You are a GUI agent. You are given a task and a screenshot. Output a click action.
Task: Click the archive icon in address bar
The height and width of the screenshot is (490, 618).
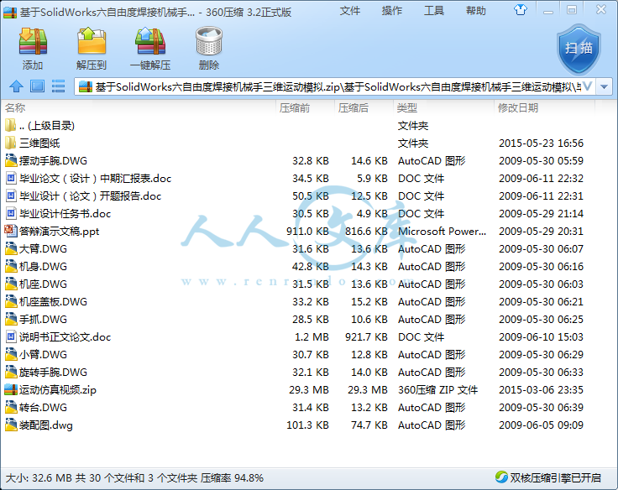click(x=86, y=86)
